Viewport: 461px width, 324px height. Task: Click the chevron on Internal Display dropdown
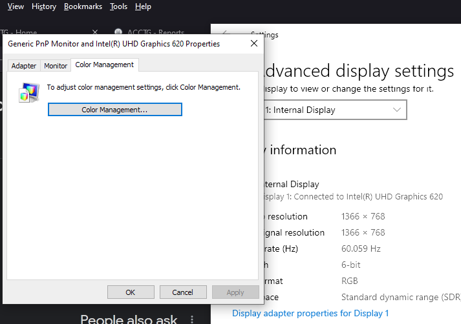[397, 110]
